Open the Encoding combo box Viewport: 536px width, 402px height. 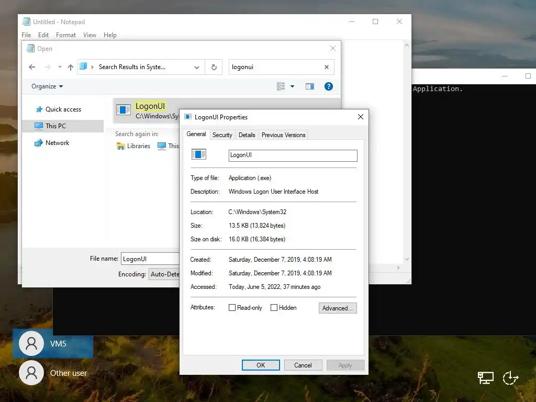tap(164, 274)
